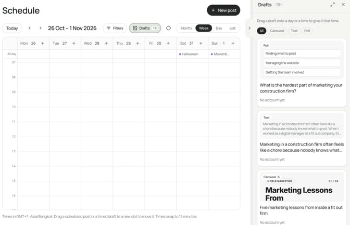Add a post on Thu 29
The height and width of the screenshot is (225, 350).
click(137, 43)
